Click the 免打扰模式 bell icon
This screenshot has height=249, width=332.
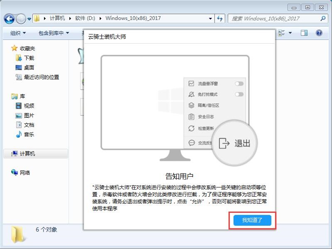191,94
